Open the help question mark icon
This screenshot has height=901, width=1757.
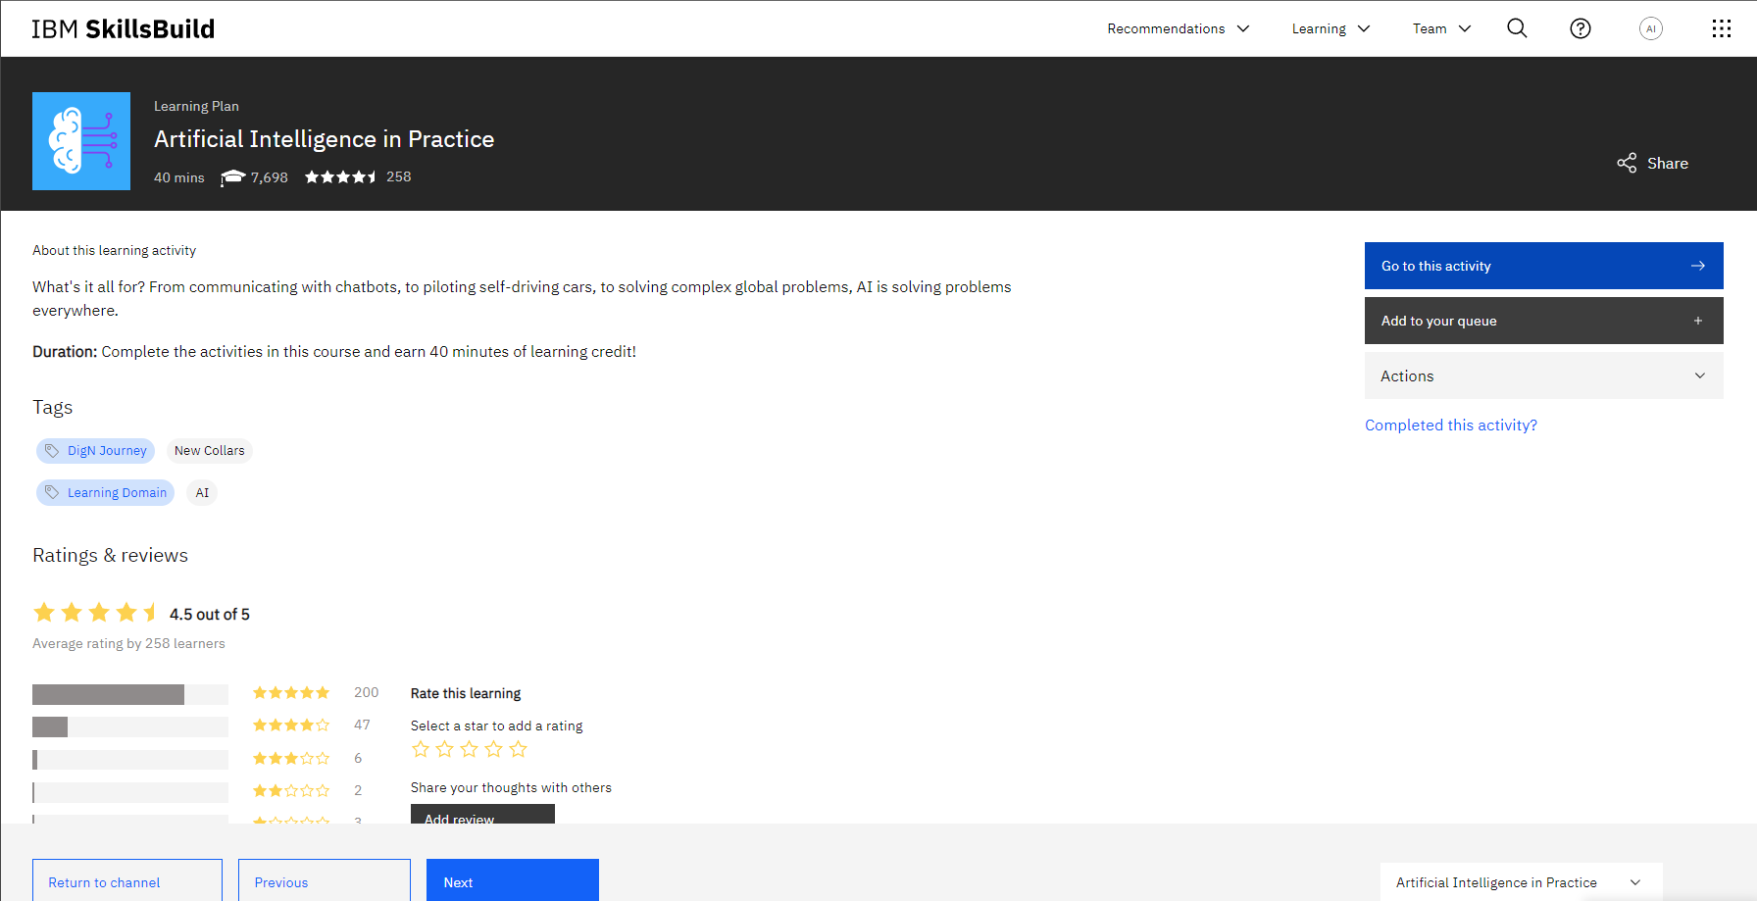[1581, 28]
